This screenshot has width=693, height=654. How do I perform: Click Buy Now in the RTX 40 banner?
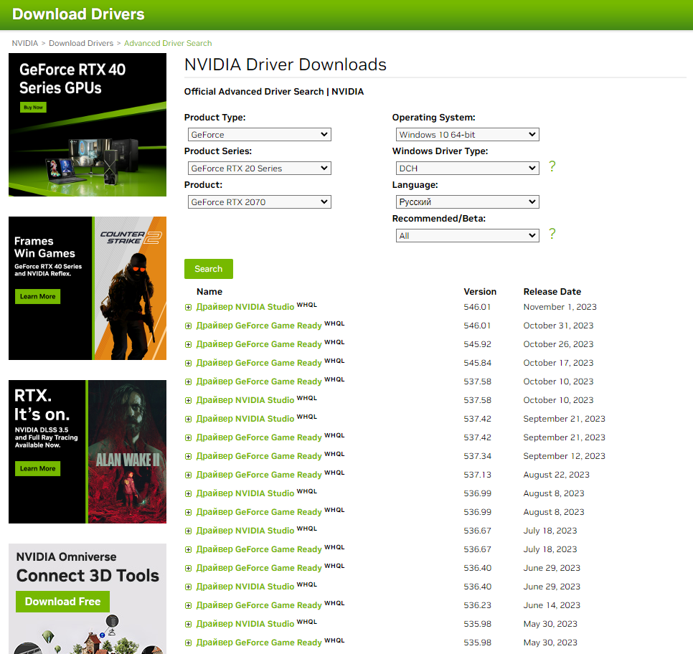point(33,108)
